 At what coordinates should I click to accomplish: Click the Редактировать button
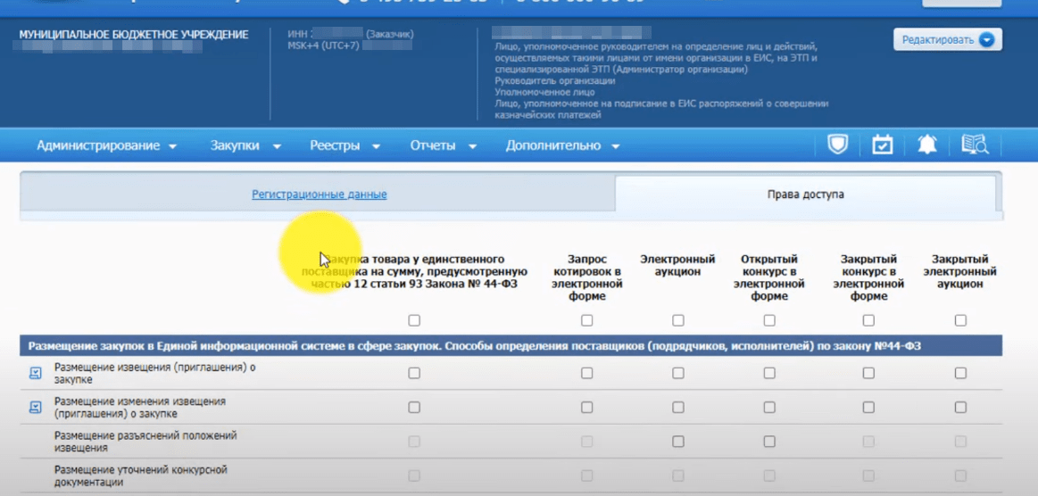[x=947, y=39]
